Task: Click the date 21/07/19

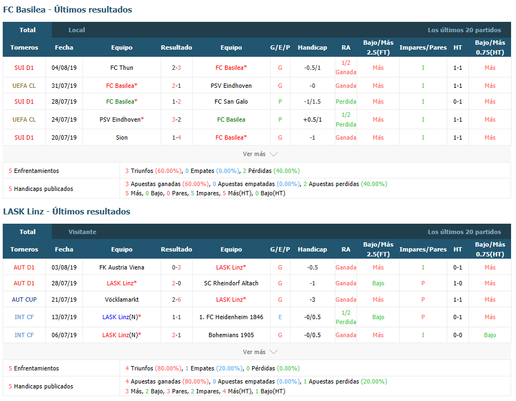Action: point(64,300)
